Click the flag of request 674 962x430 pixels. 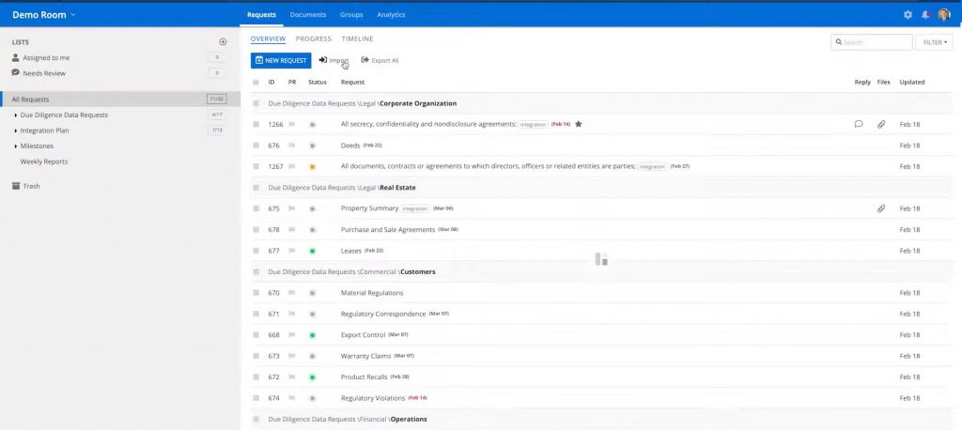click(292, 398)
